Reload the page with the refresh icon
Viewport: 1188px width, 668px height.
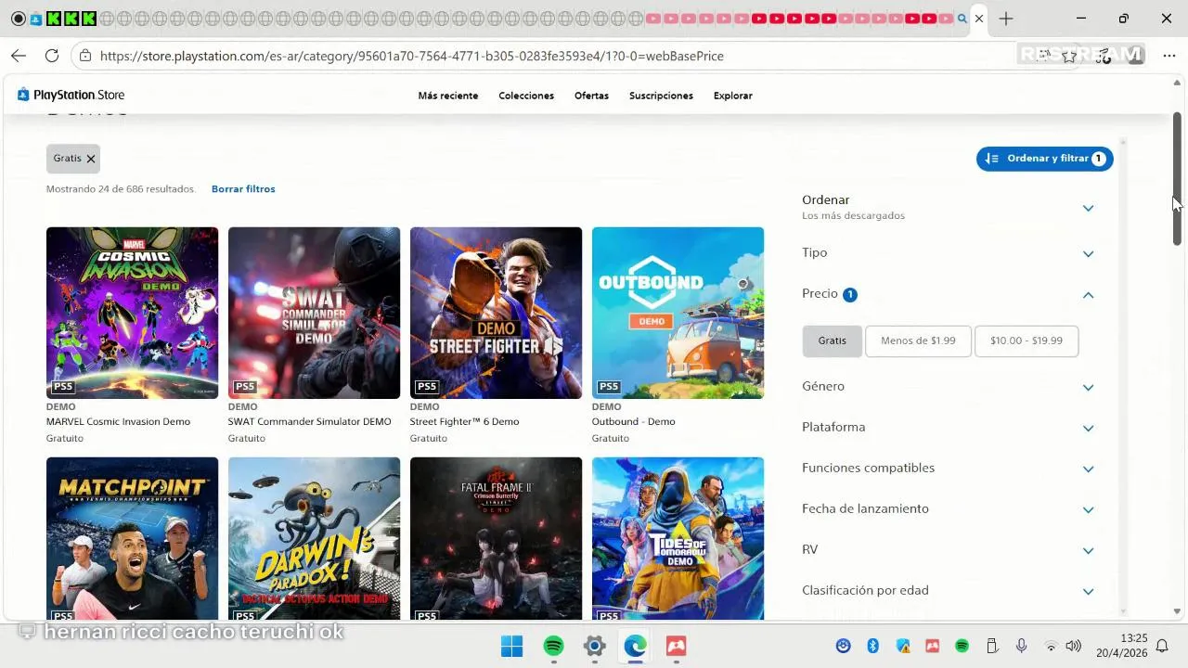52,56
